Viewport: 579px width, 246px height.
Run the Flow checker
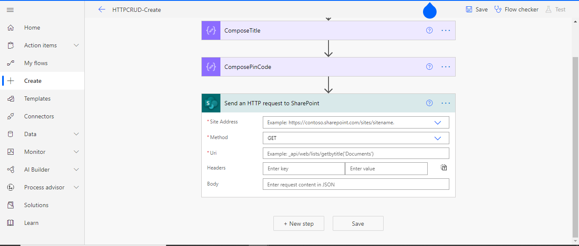tap(516, 9)
